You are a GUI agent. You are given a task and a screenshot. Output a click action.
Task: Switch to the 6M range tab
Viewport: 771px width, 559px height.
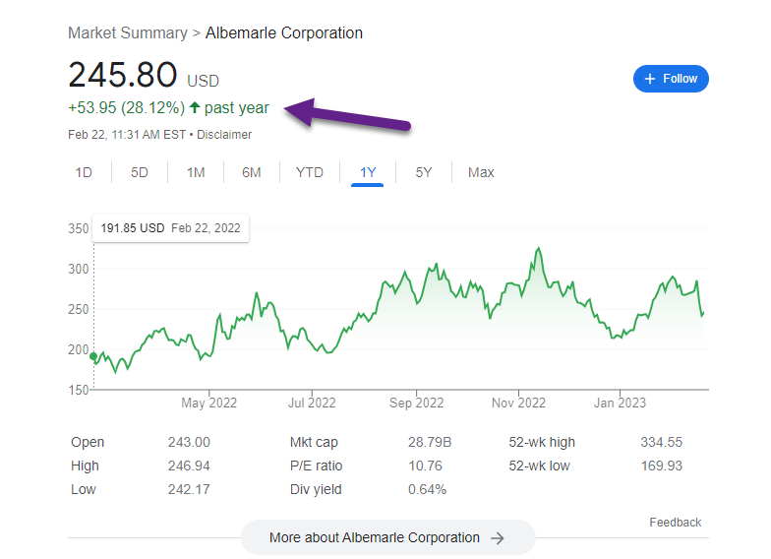point(252,172)
